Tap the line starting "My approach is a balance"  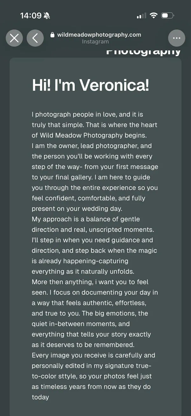pos(86,219)
